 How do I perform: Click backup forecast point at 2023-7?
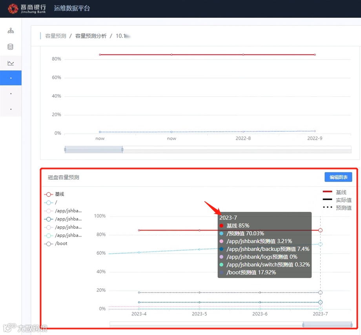[x=320, y=302]
